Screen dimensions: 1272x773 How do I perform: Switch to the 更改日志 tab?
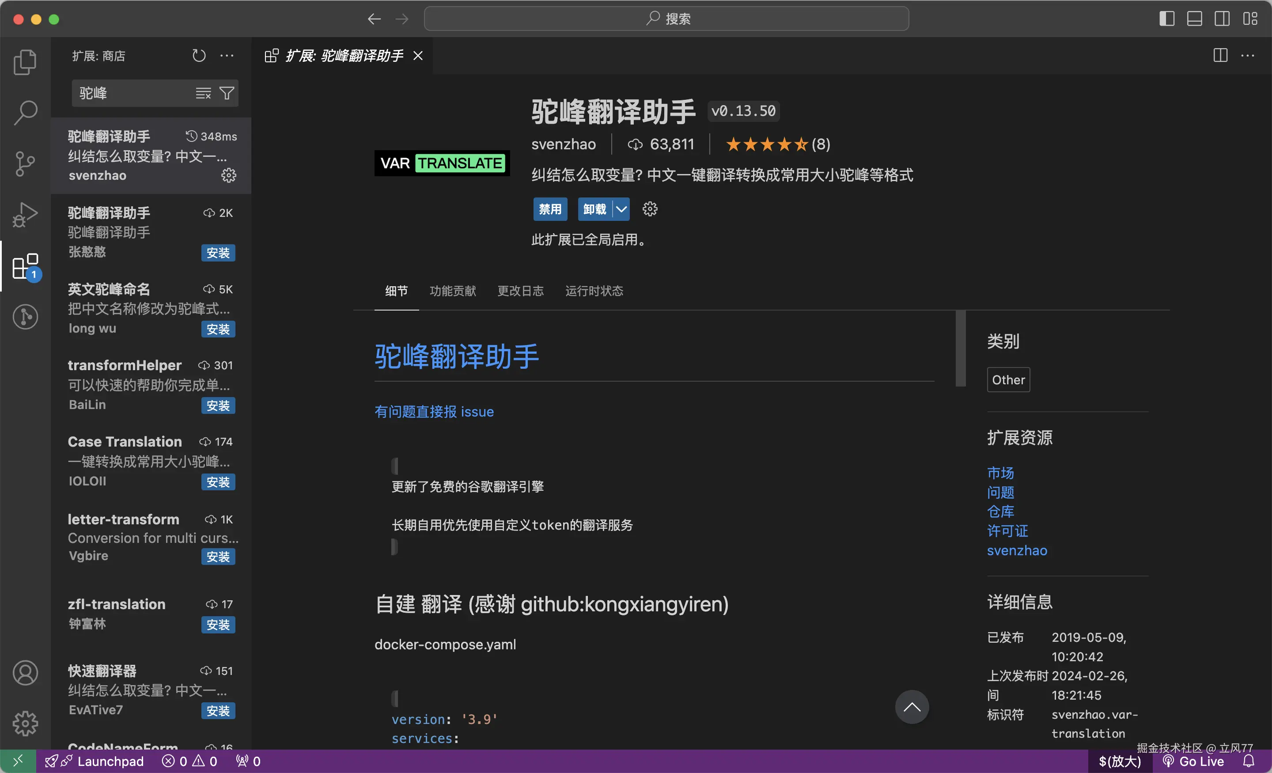tap(520, 291)
